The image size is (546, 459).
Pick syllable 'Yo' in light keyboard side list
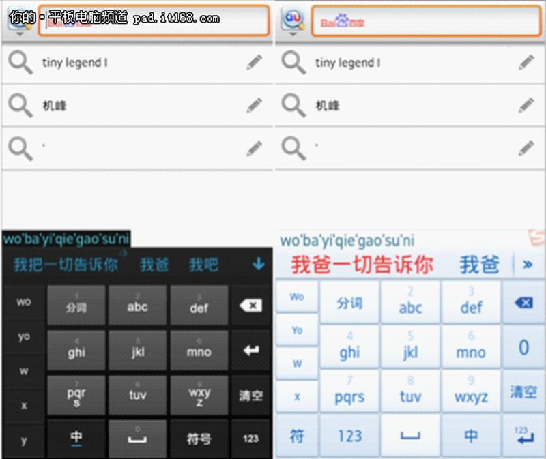[x=297, y=330]
